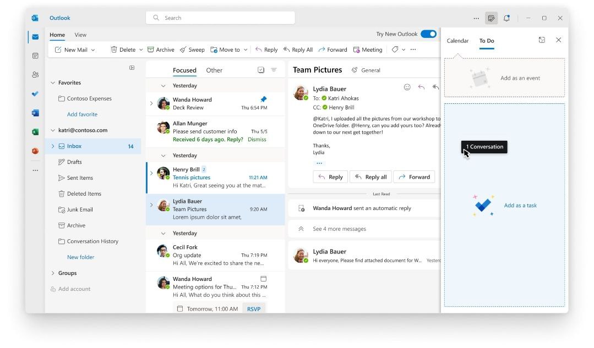Screen dimensions: 594x348
Task: Add a reaction emoji to Lydia's message
Action: coord(407,87)
